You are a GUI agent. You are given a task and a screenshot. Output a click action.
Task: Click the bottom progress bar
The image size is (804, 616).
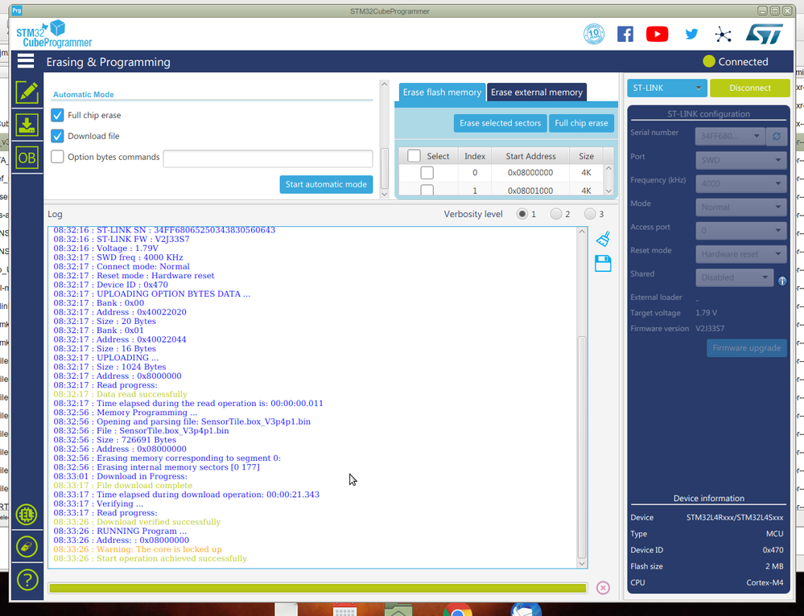click(318, 588)
